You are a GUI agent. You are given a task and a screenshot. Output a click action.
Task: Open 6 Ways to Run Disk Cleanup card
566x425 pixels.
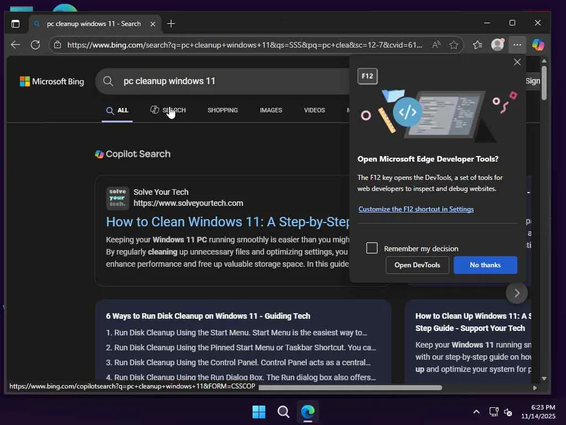pyautogui.click(x=243, y=341)
